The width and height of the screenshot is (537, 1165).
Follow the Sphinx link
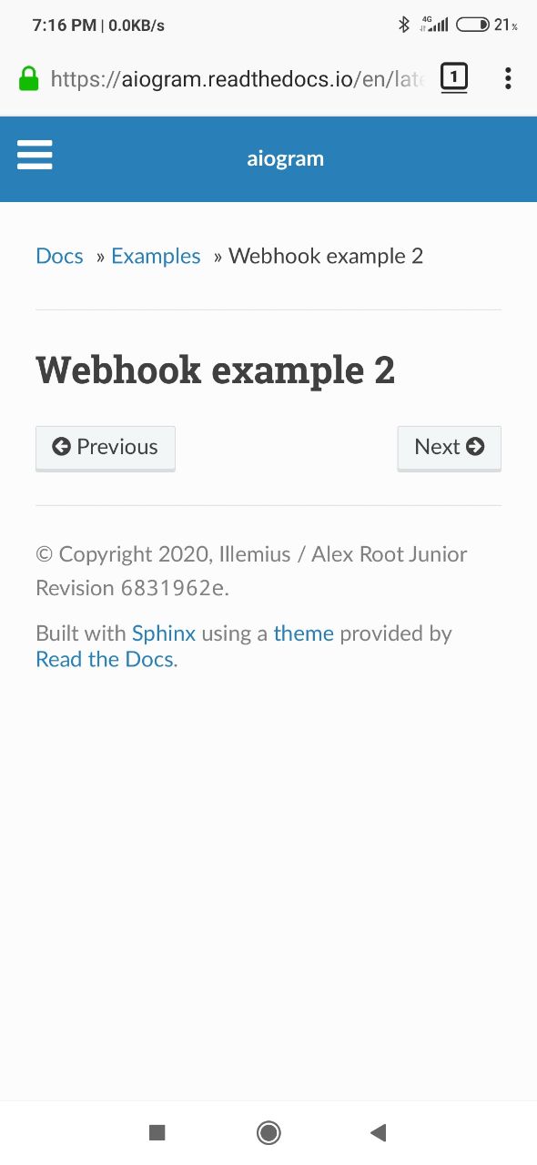point(164,633)
